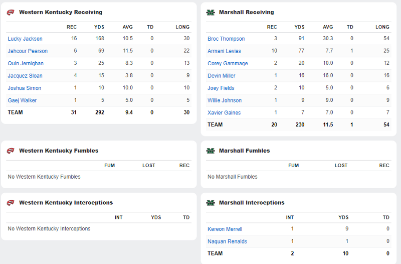Open Corey Gammage profile link
Image resolution: width=401 pixels, height=264 pixels.
click(x=228, y=63)
